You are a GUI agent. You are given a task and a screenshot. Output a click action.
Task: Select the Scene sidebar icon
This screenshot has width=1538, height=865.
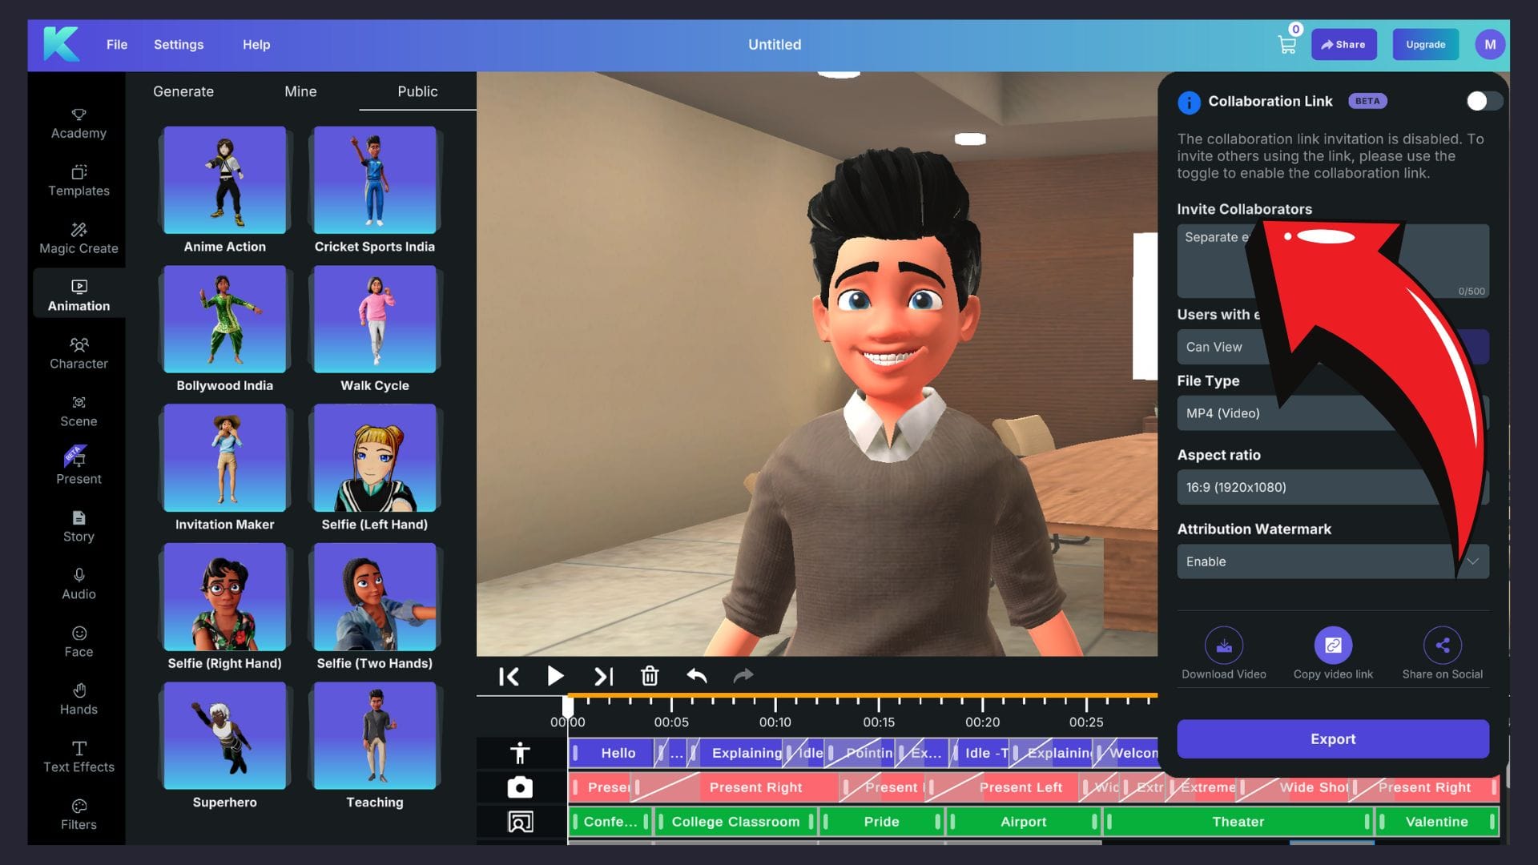[78, 411]
